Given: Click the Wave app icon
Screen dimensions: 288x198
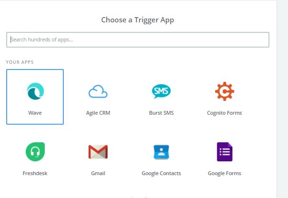Looking at the screenshot, I should 35,91.
